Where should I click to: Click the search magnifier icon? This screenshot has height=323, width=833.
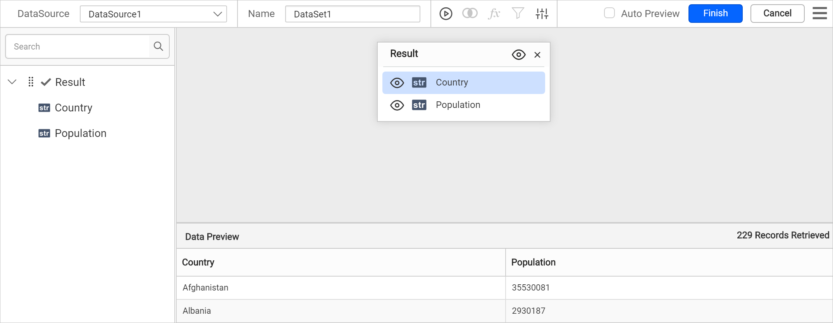[x=158, y=46]
